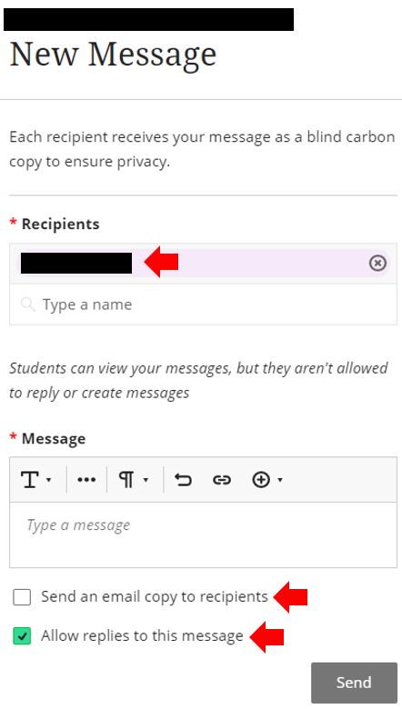
Task: Click the magnifier icon in recipient search
Action: click(28, 305)
